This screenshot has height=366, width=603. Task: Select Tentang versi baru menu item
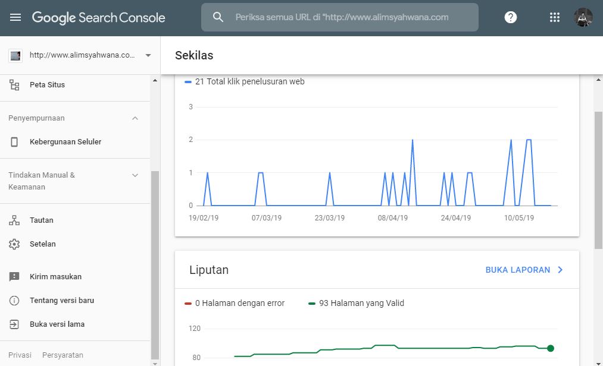click(x=62, y=301)
